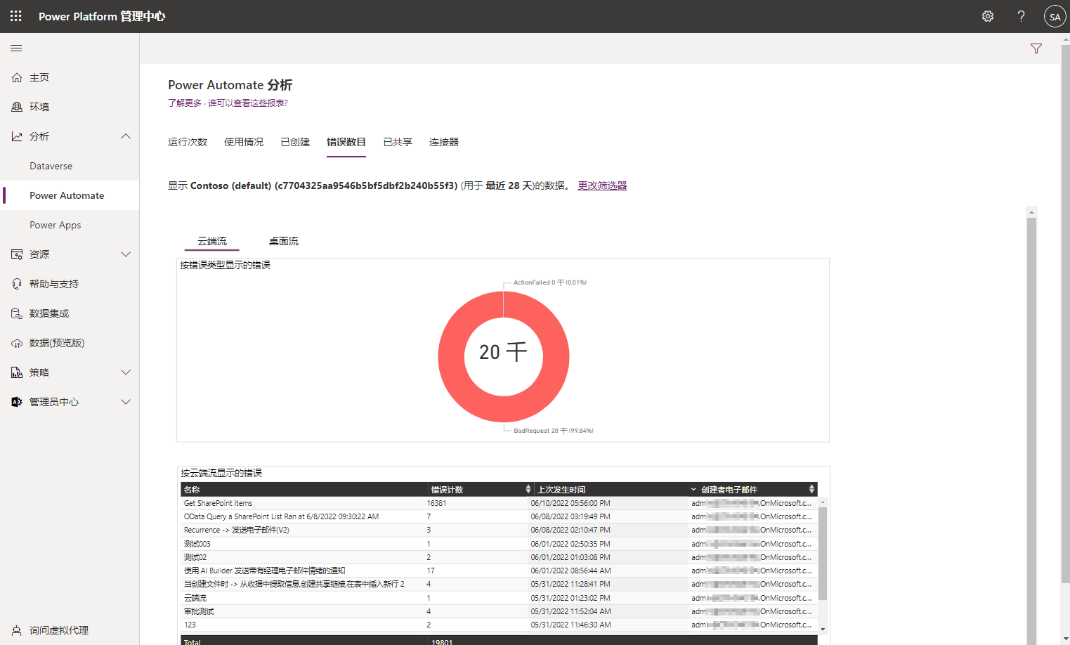
Task: Click the report scrollbar up arrow
Action: (x=1032, y=211)
